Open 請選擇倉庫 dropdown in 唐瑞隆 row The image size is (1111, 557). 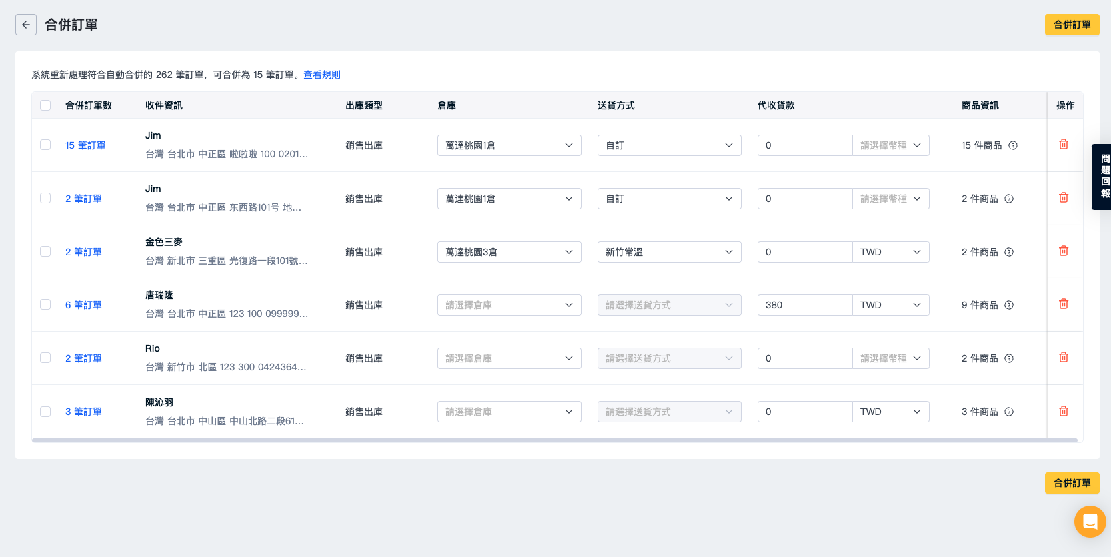tap(509, 305)
